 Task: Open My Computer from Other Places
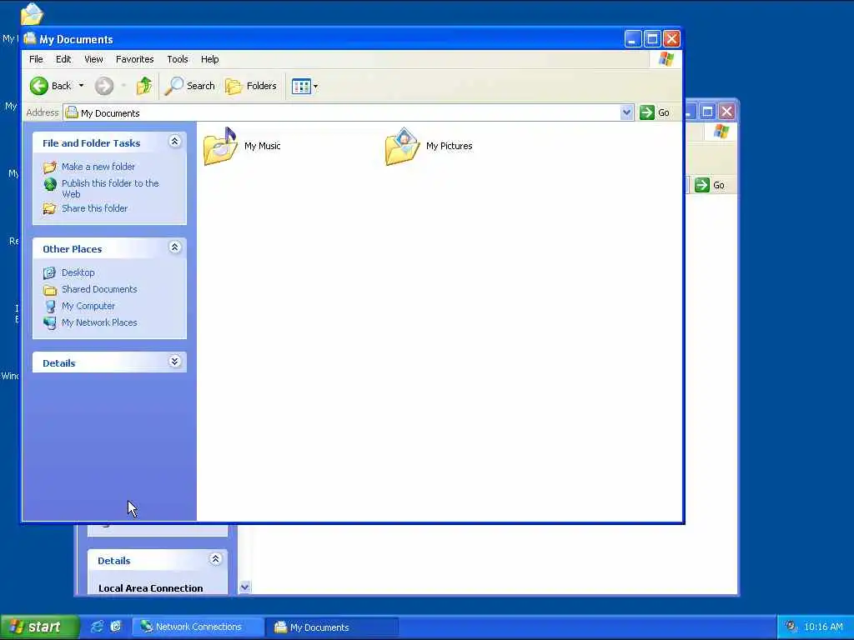point(88,306)
